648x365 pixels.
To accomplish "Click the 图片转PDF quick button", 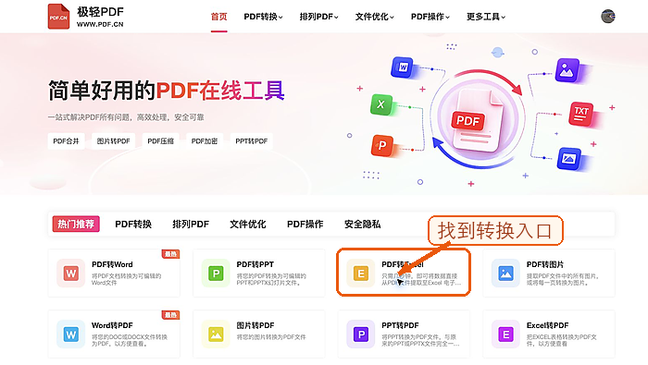I will pos(113,141).
